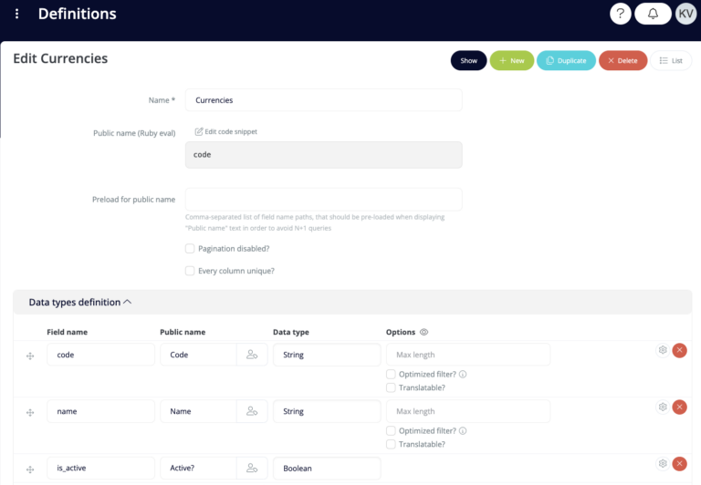This screenshot has height=485, width=701.
Task: Edit the Active? public name input
Action: [198, 468]
